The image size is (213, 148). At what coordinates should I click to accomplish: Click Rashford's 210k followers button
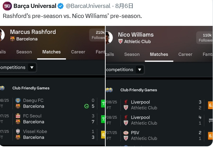pos(98,35)
